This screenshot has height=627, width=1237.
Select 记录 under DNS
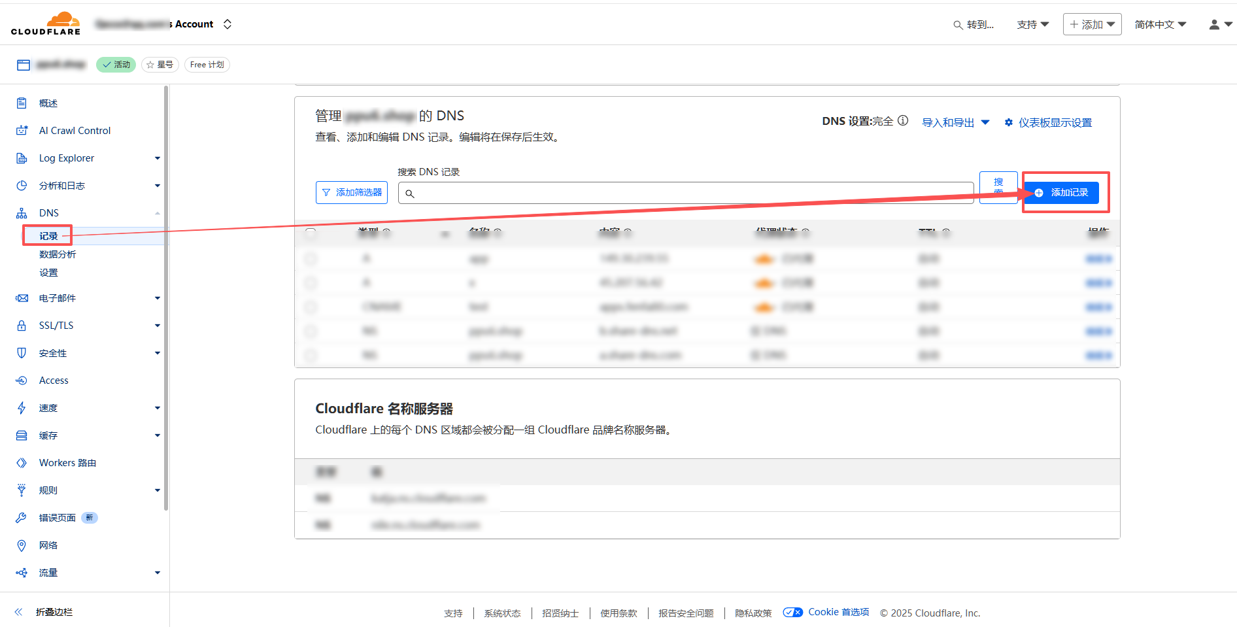(x=48, y=236)
